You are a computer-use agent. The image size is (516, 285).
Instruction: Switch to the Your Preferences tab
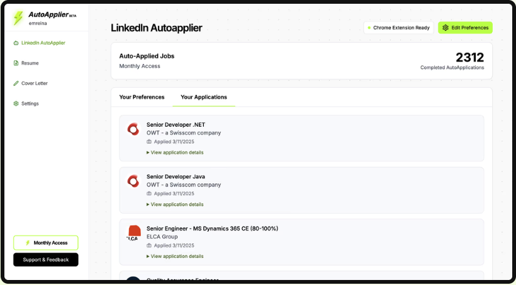click(142, 97)
